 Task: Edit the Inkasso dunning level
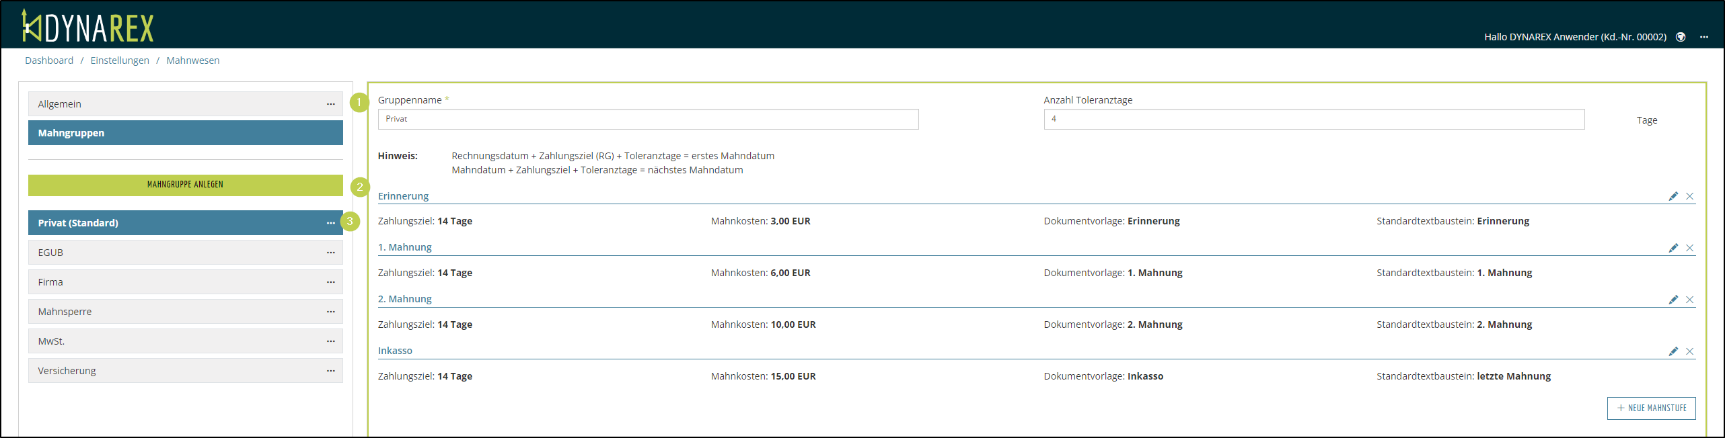click(x=1673, y=351)
